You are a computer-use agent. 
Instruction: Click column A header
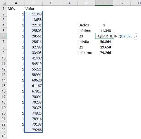coord(16,3)
